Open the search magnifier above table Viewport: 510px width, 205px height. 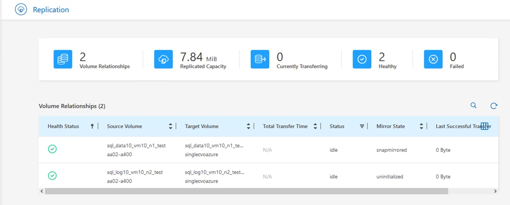point(473,105)
